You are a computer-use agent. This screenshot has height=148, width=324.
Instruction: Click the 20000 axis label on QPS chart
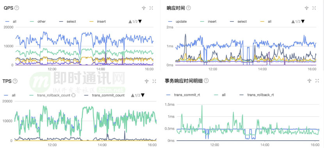9,27
